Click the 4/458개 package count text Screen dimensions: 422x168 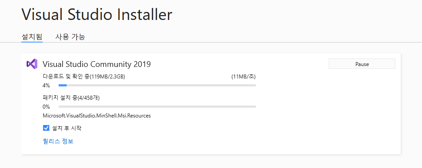click(x=88, y=98)
